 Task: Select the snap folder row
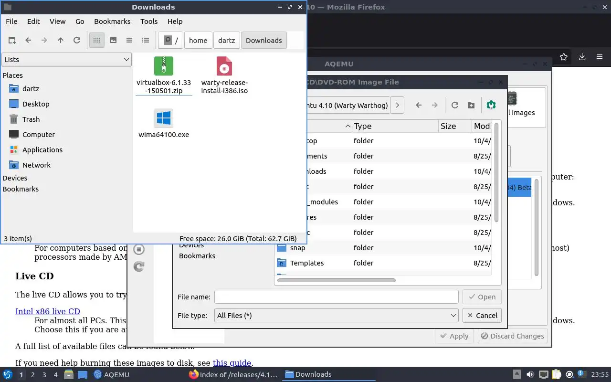click(384, 248)
